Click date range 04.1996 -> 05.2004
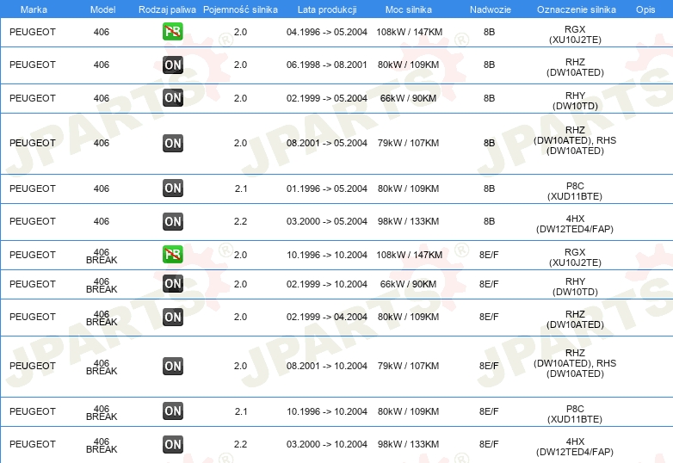This screenshot has width=673, height=463. (x=327, y=32)
